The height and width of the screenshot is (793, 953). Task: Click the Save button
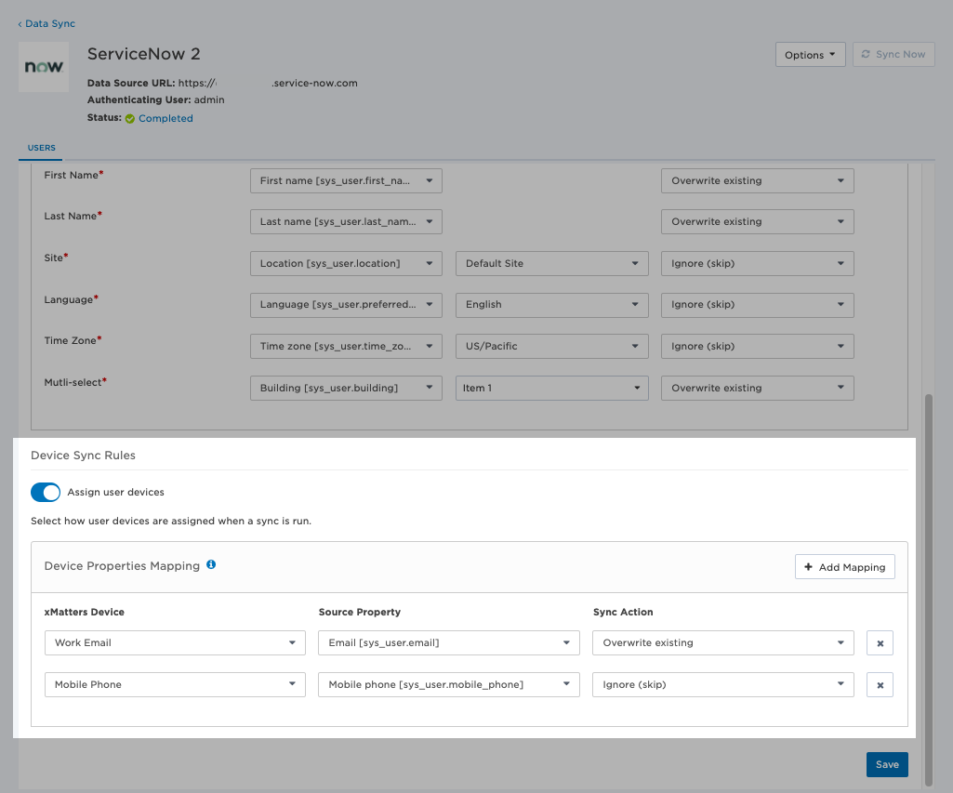[887, 764]
